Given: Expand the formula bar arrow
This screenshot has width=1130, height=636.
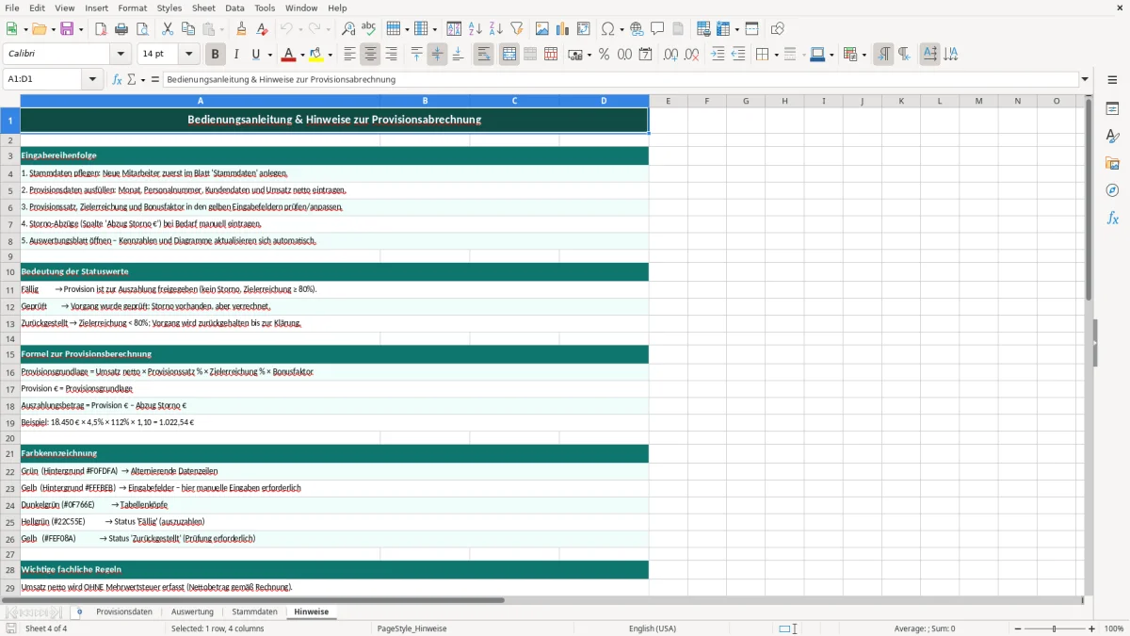Looking at the screenshot, I should (x=1085, y=79).
